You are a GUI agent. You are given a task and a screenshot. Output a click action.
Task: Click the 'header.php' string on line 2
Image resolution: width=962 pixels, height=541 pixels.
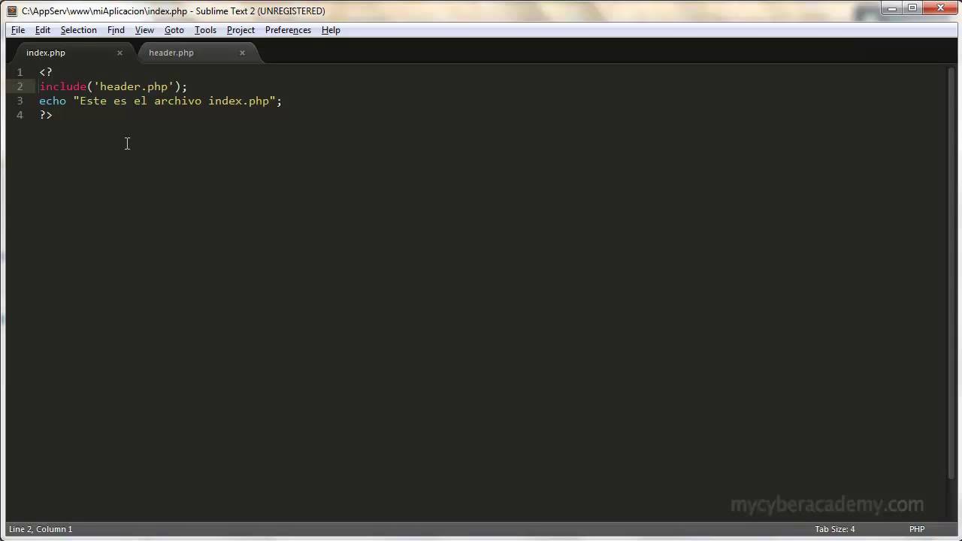coord(134,86)
